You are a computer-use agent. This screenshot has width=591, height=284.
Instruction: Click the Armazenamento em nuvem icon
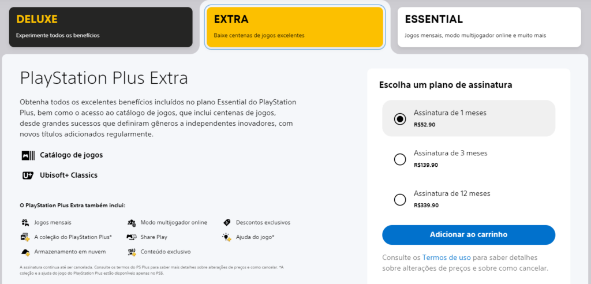(25, 252)
